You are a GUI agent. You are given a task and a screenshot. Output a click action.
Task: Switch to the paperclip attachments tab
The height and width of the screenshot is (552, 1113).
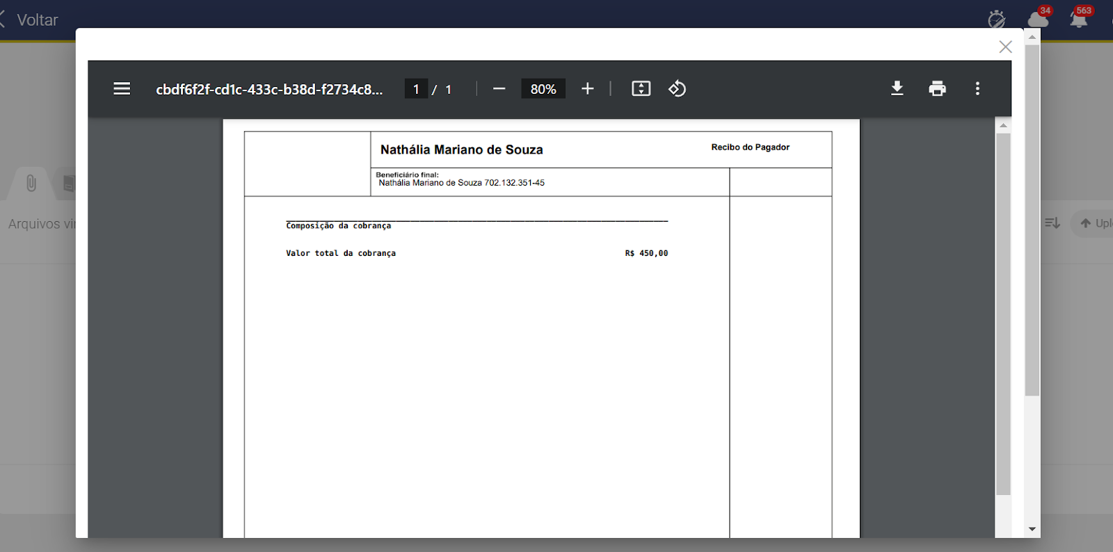click(x=31, y=184)
